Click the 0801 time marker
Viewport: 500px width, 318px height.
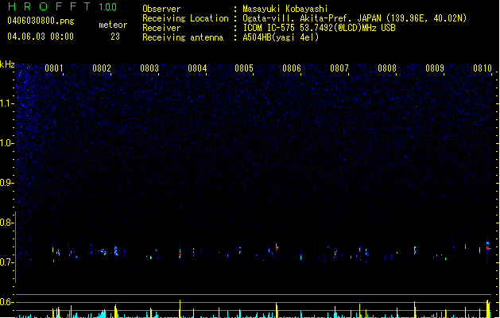point(54,68)
